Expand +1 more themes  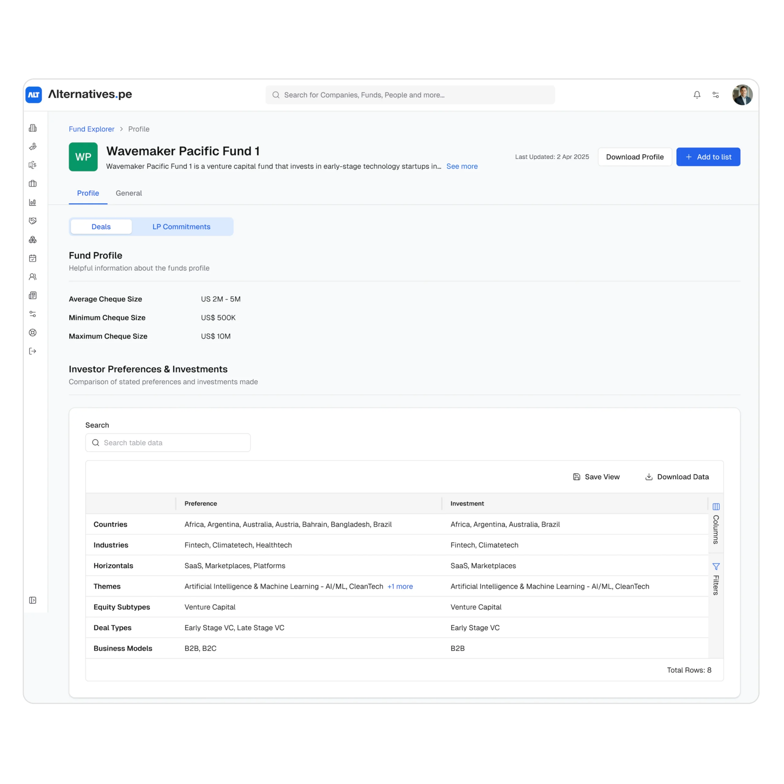coord(400,586)
